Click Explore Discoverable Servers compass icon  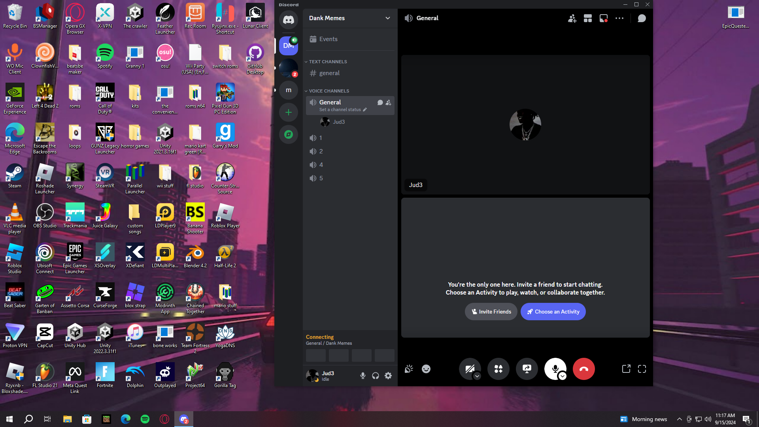[289, 134]
